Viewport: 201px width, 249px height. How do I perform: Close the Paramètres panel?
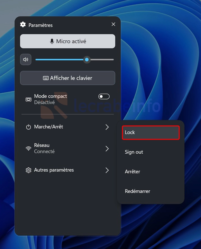coord(113,24)
